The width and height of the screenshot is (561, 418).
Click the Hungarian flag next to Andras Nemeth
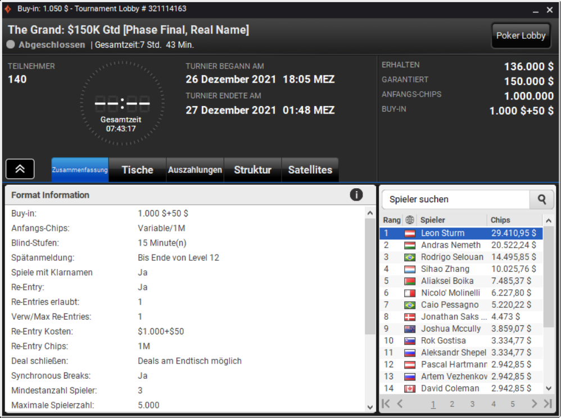(410, 246)
